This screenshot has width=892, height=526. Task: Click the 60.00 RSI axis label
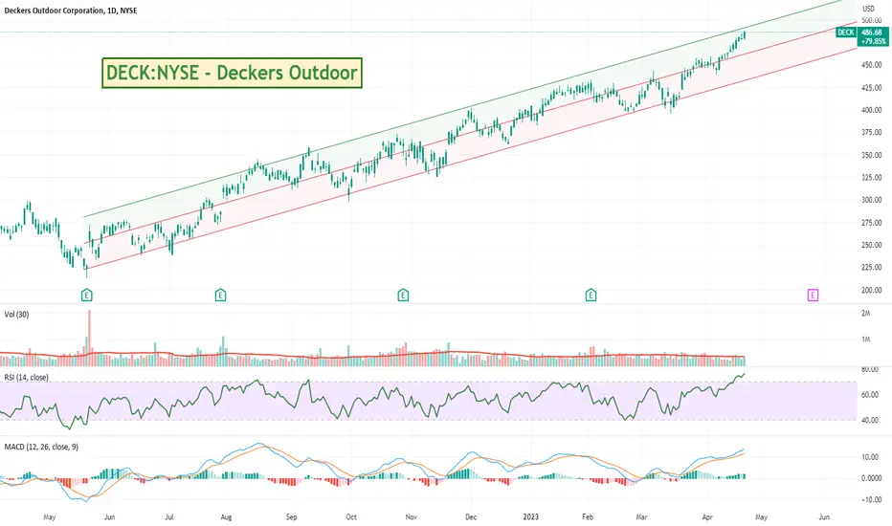tap(870, 395)
